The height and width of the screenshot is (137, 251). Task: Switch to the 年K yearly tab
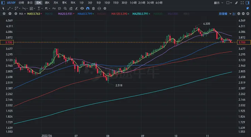click(x=73, y=3)
